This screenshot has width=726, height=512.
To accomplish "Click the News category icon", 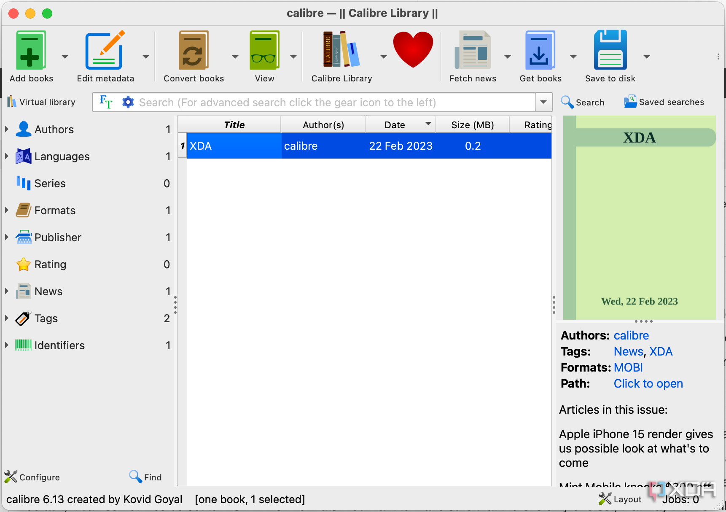I will [24, 291].
